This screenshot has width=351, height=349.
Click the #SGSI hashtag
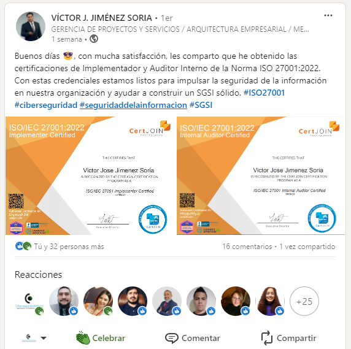point(201,105)
